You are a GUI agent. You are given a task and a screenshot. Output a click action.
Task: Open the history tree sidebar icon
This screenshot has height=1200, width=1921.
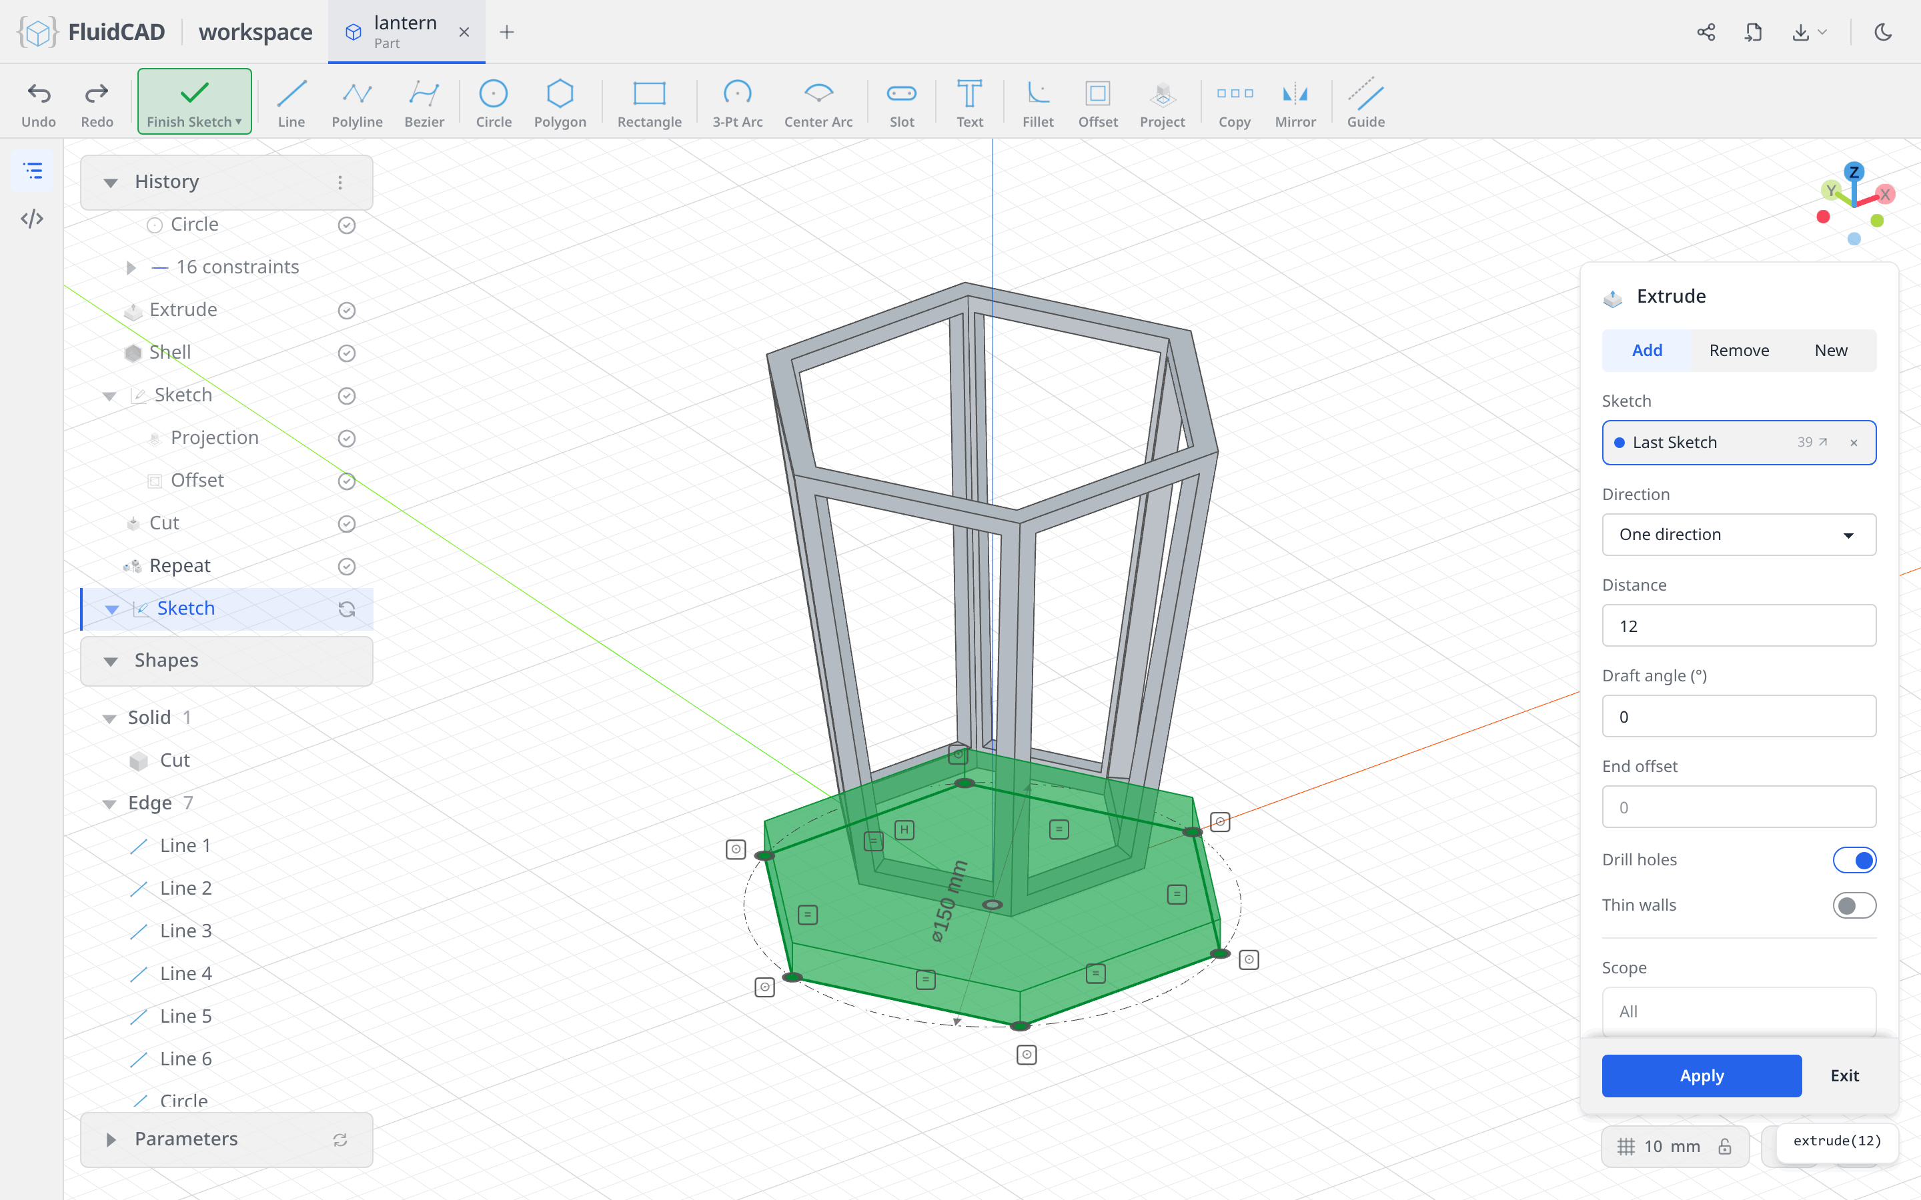click(32, 171)
